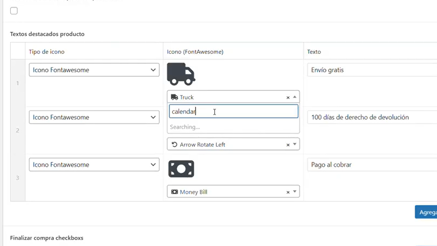Clear the Money Bill icon selection
437x246 pixels.
[288, 192]
